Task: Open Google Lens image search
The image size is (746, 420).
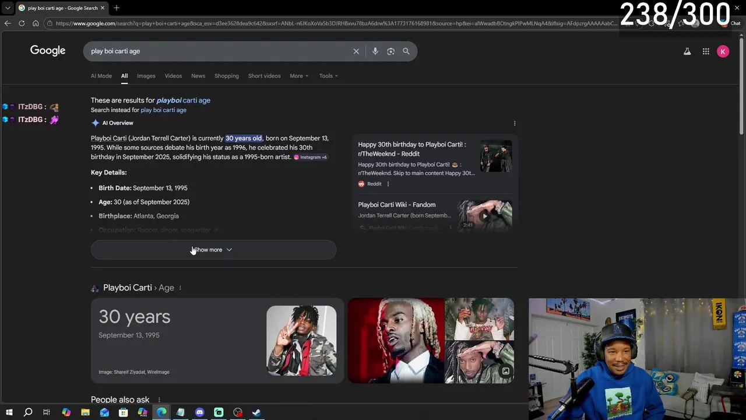Action: (390, 51)
